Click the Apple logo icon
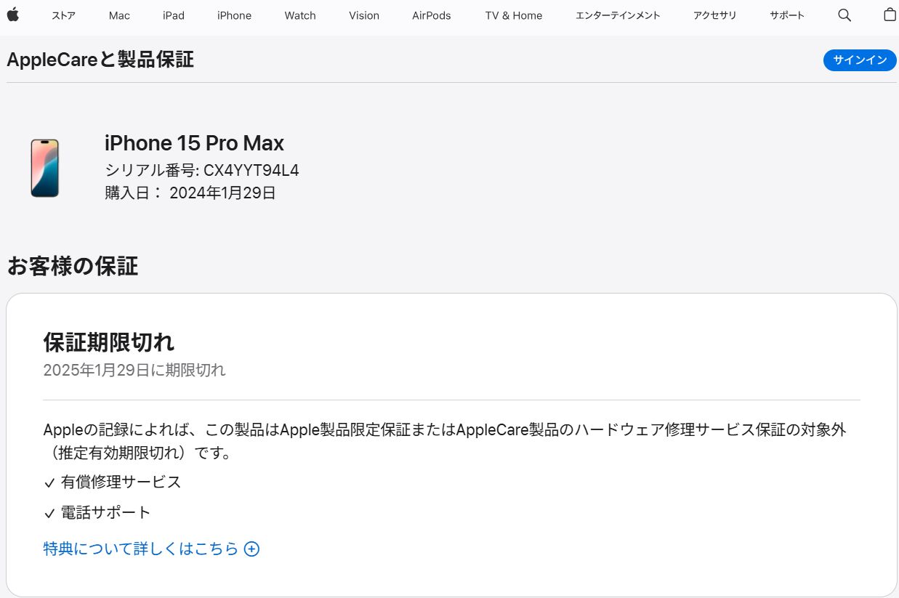This screenshot has height=598, width=899. click(x=13, y=15)
